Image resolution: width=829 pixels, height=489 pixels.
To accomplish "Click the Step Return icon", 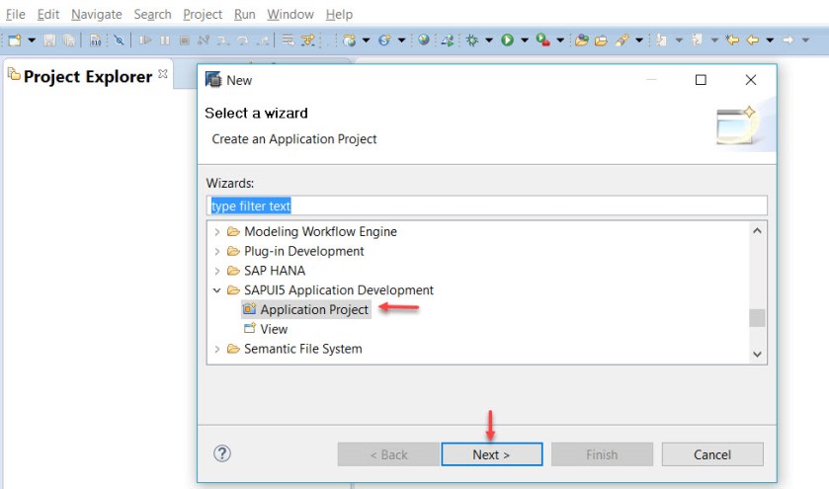I will (262, 41).
